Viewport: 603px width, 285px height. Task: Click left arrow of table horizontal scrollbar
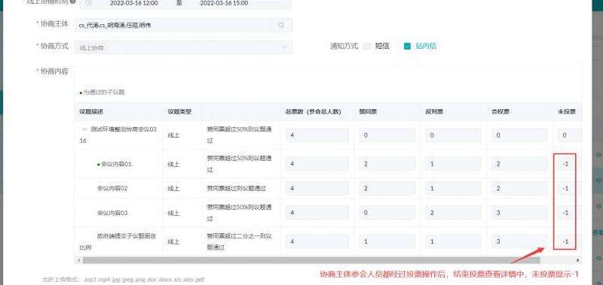tap(78, 260)
